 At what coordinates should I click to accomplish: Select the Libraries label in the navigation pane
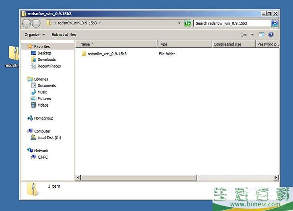(x=41, y=79)
